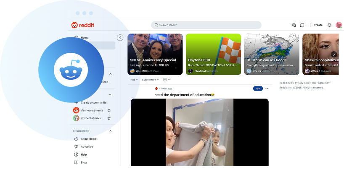Image resolution: width=344 pixels, height=177 pixels.
Task: Open the r/announcements community
Action: pos(93,110)
